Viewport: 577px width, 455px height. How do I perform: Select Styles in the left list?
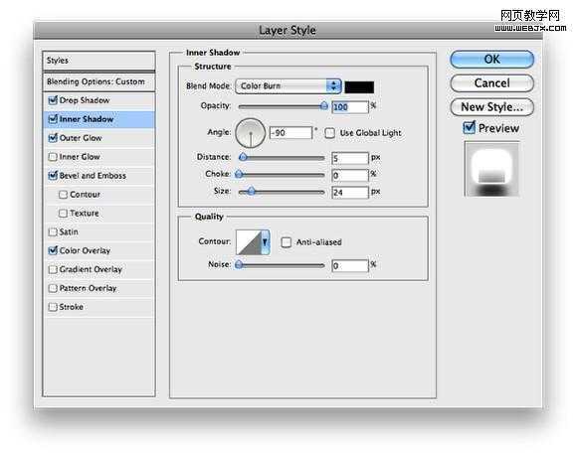(x=98, y=61)
